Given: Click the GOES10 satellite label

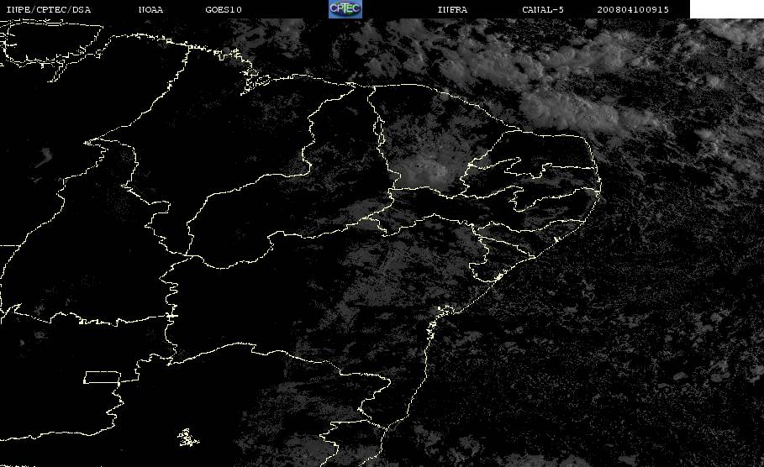Looking at the screenshot, I should click(x=224, y=10).
